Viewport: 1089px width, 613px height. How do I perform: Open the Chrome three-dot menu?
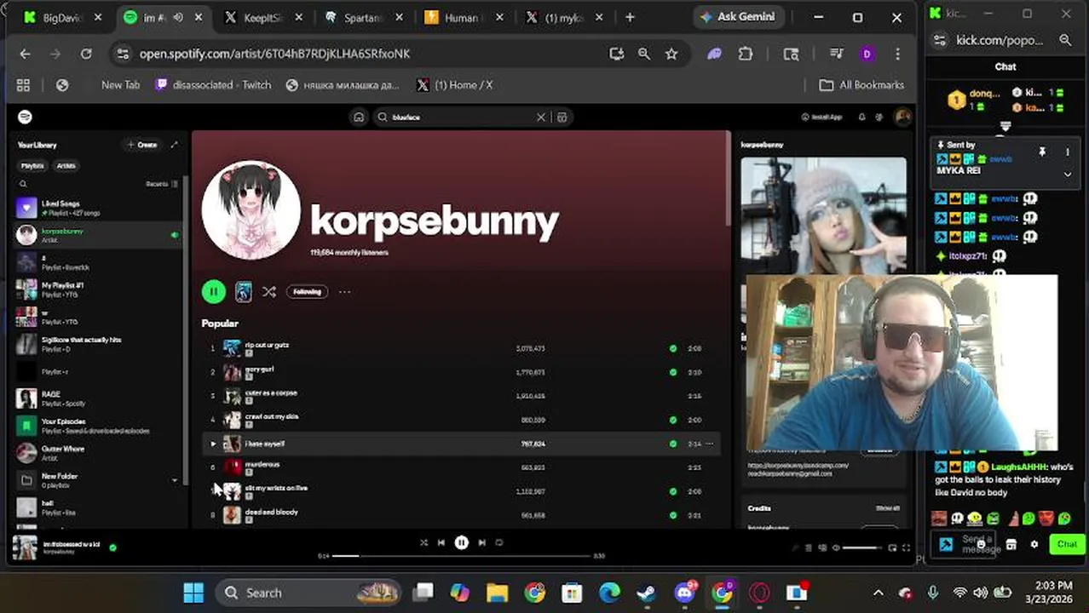897,54
